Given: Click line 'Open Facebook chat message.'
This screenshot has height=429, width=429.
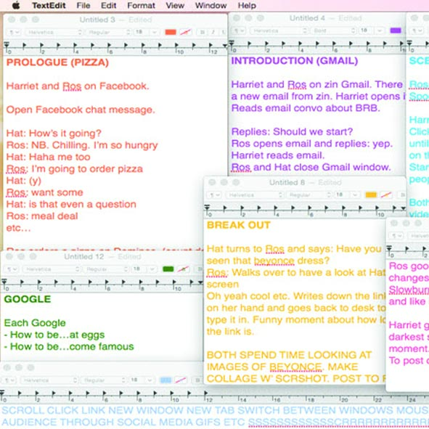Looking at the screenshot, I should tap(81, 110).
